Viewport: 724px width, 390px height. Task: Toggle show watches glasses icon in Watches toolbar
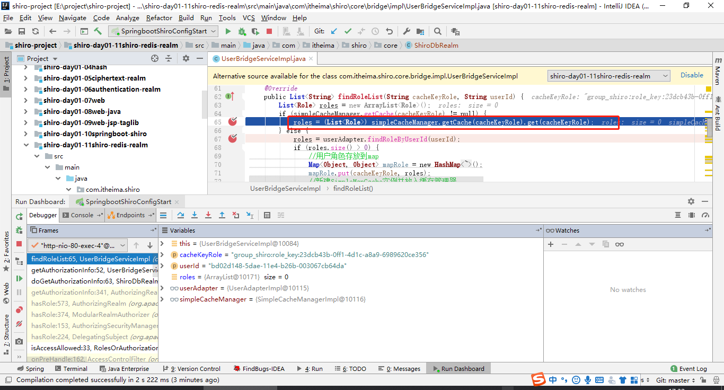pyautogui.click(x=620, y=244)
